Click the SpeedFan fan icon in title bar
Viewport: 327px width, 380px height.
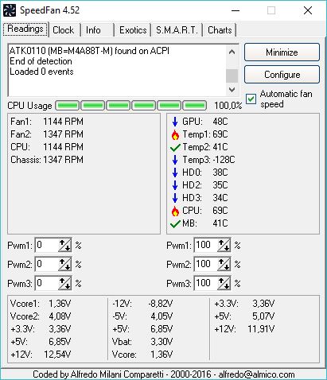pos(10,10)
